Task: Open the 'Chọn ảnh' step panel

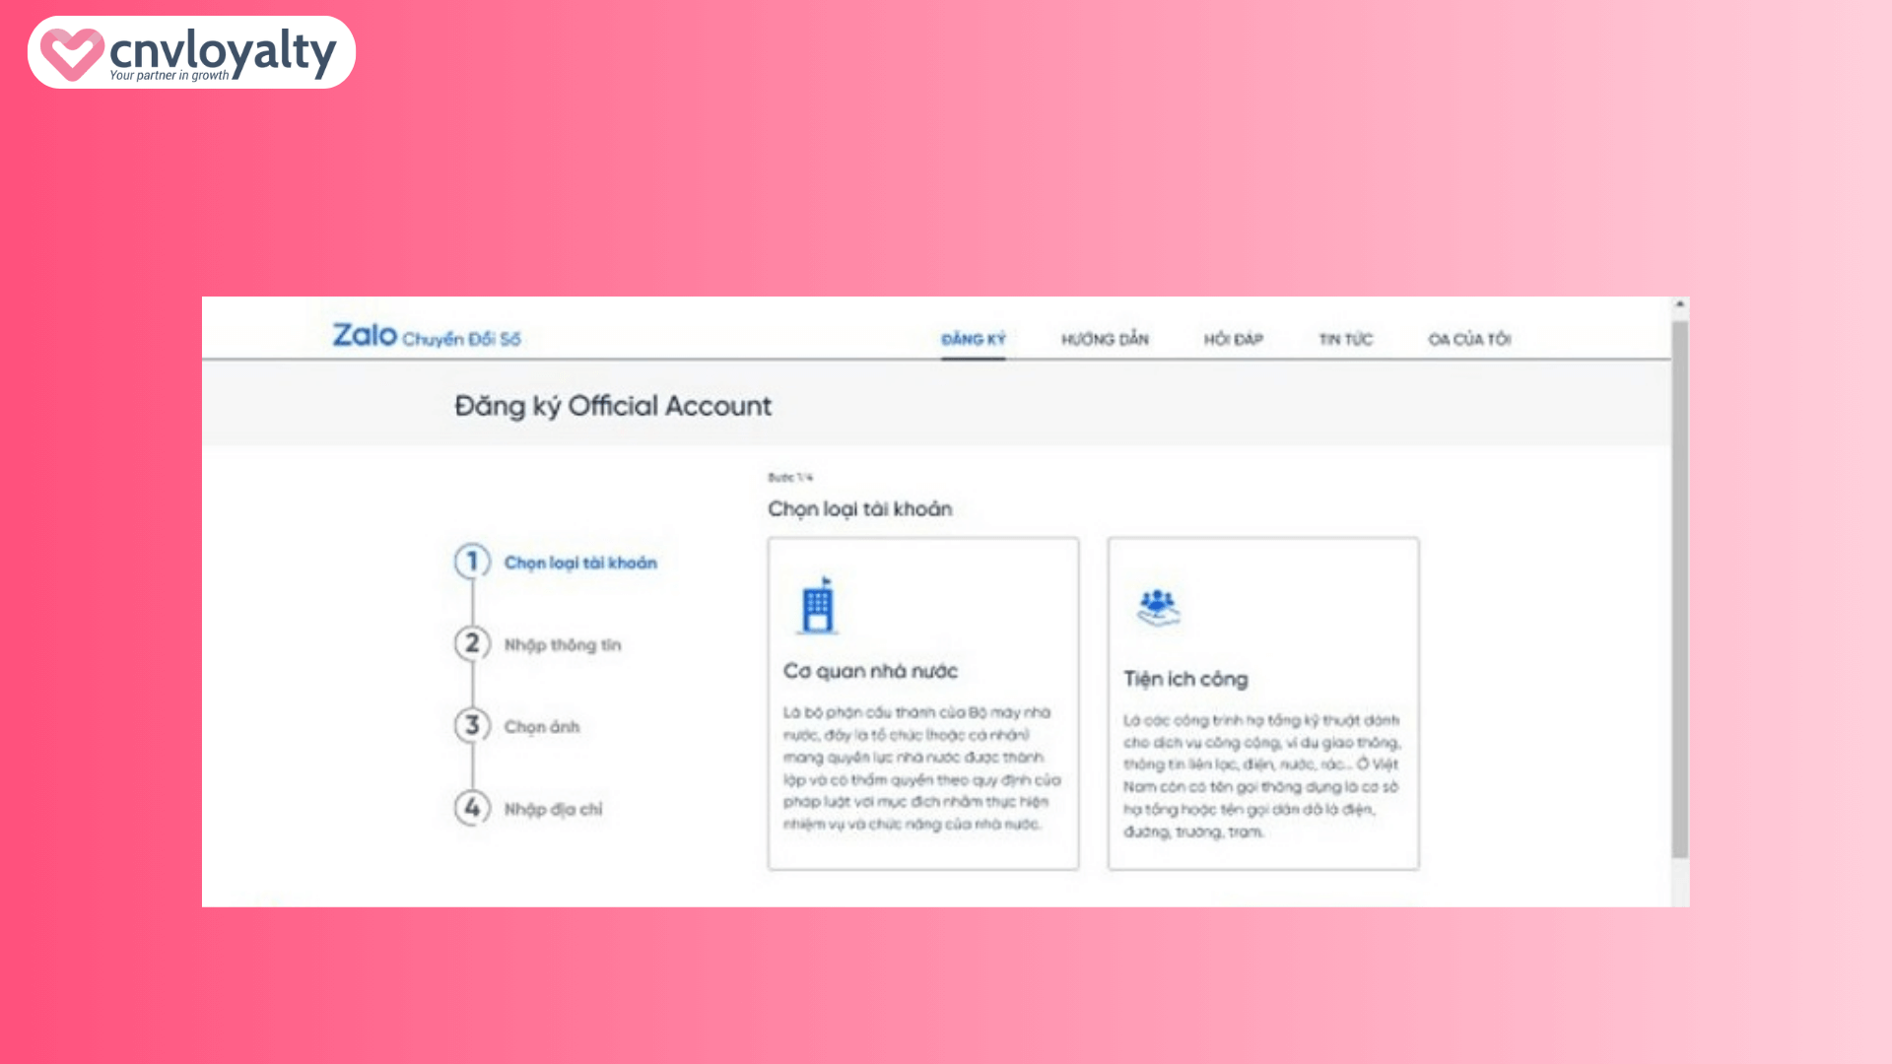Action: [543, 726]
